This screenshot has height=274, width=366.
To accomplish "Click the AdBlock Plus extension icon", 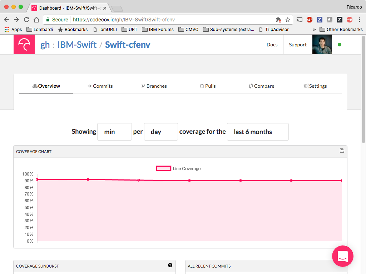I will coord(310,20).
